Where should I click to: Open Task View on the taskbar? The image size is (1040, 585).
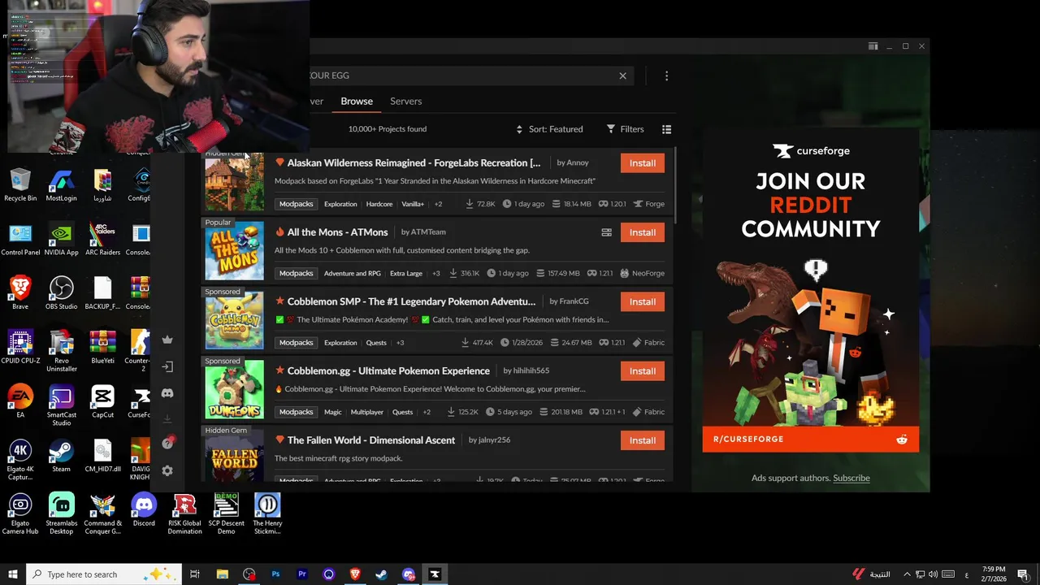(195, 574)
